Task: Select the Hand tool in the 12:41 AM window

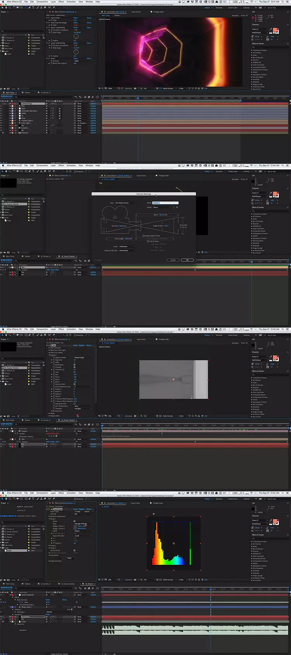Action: click(x=6, y=7)
